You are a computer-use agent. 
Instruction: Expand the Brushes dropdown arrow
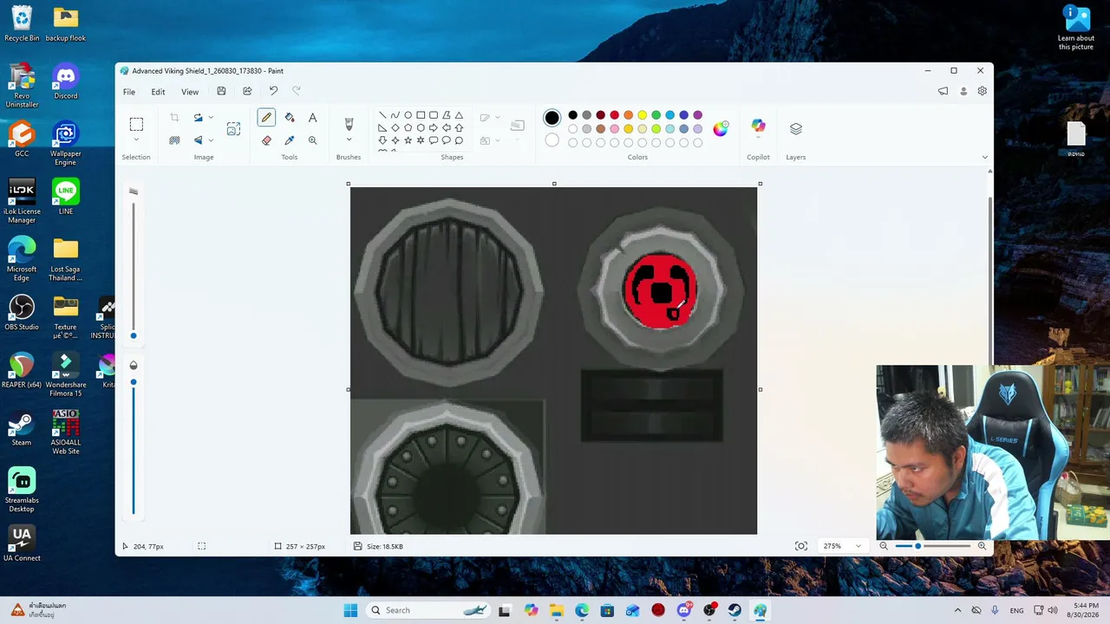[x=349, y=140]
